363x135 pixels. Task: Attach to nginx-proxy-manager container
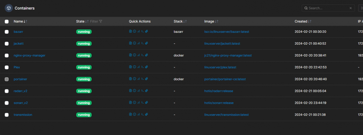point(147,55)
